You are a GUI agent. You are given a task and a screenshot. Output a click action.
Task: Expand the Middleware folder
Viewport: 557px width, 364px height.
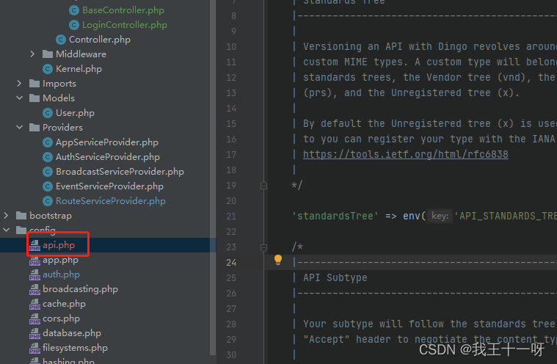32,54
